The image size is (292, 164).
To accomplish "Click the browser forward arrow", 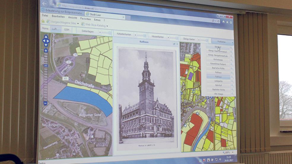I will point(53,4).
